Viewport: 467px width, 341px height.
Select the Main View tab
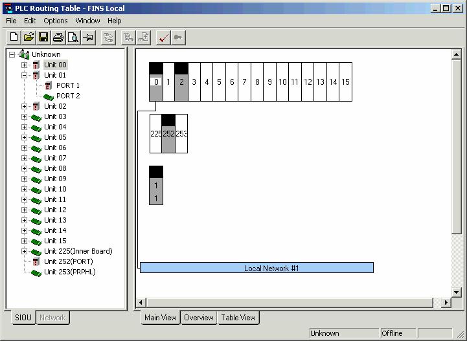tap(161, 318)
